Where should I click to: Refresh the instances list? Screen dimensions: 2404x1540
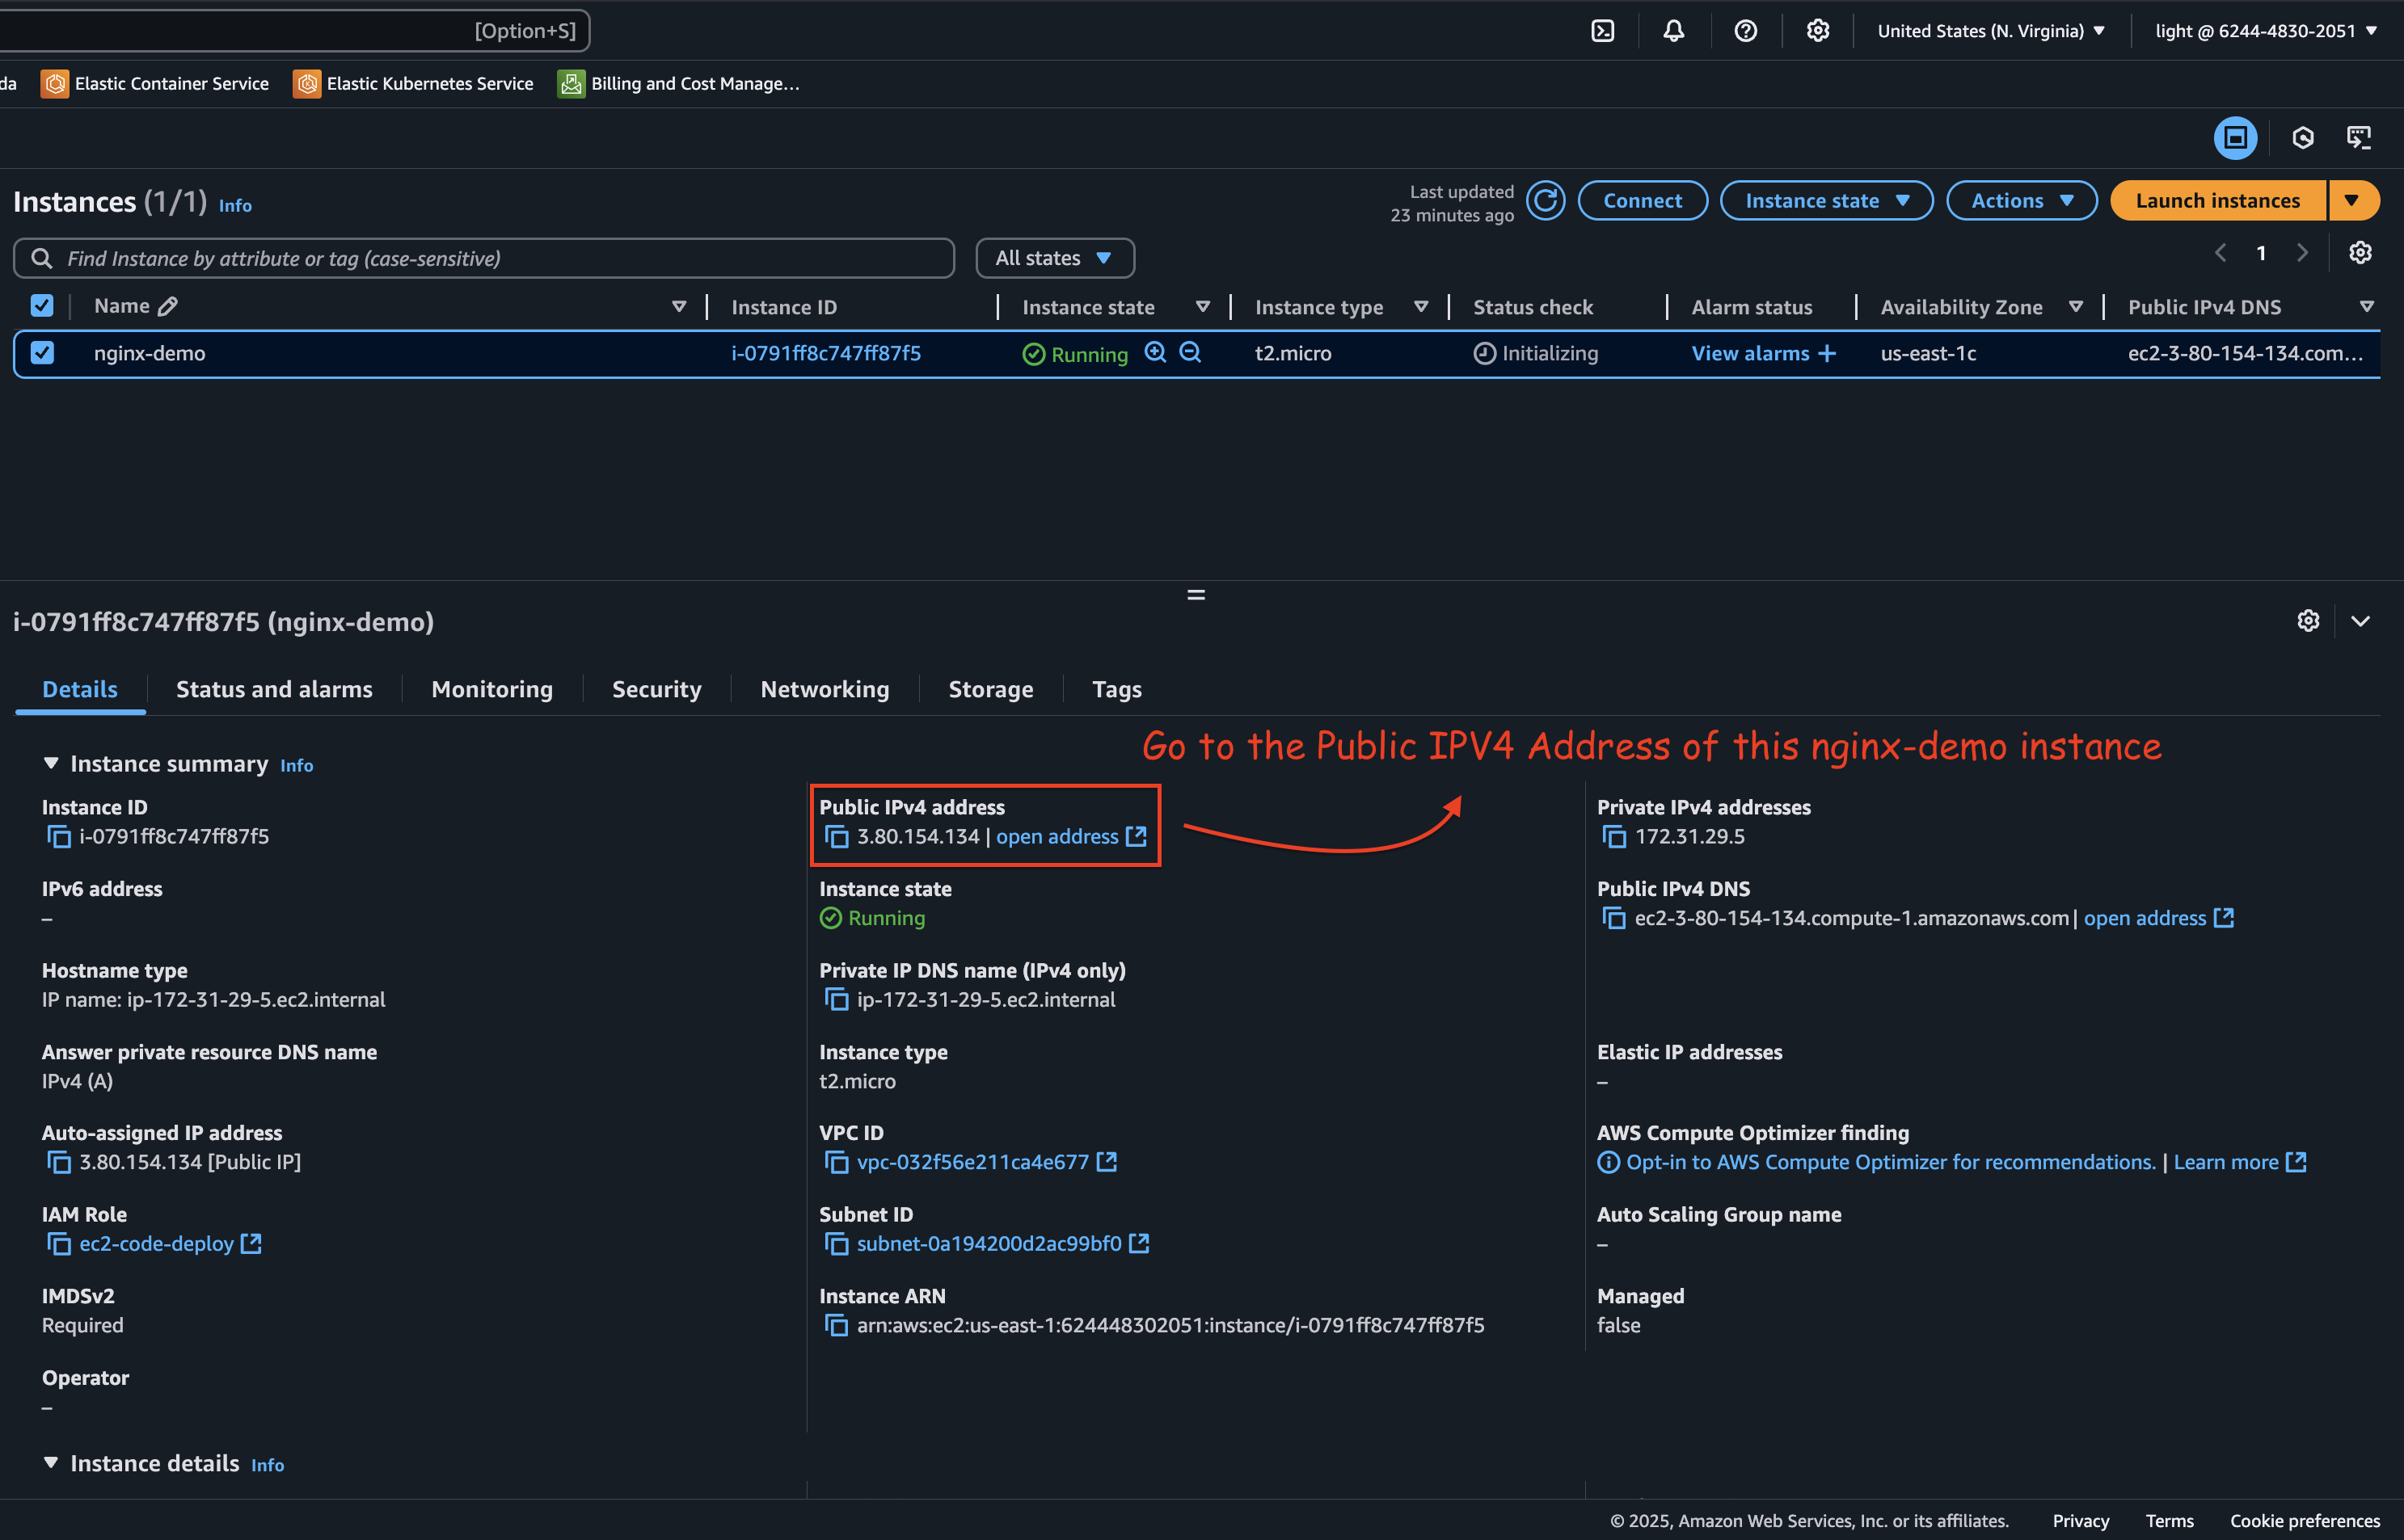(x=1546, y=201)
